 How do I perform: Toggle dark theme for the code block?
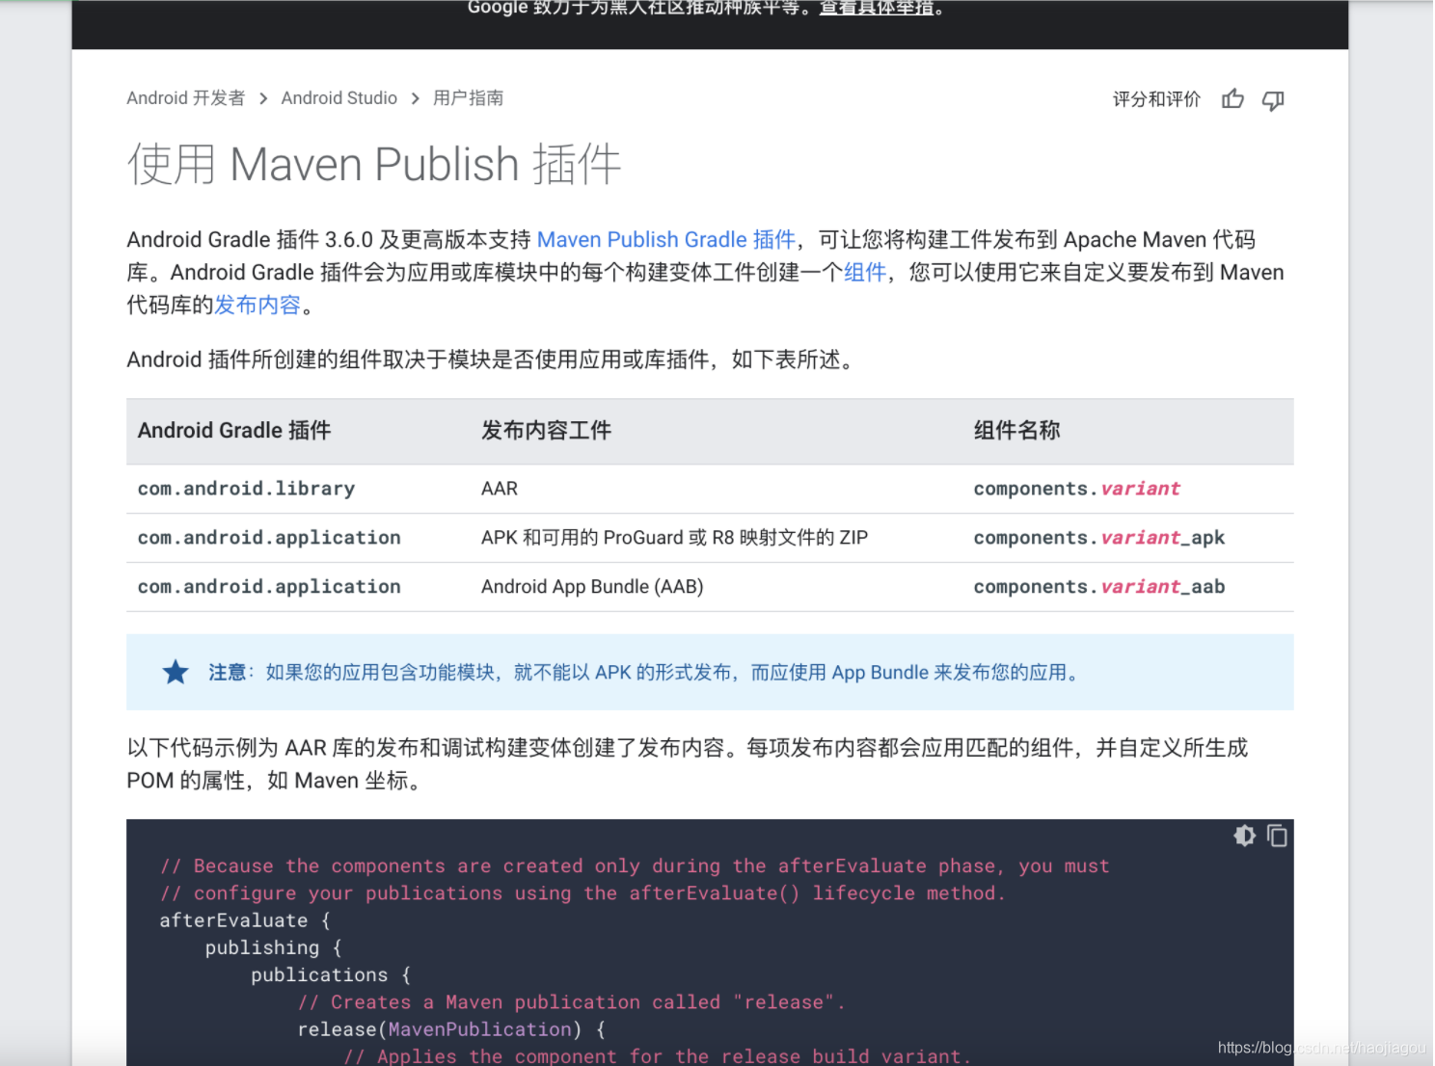1245,836
